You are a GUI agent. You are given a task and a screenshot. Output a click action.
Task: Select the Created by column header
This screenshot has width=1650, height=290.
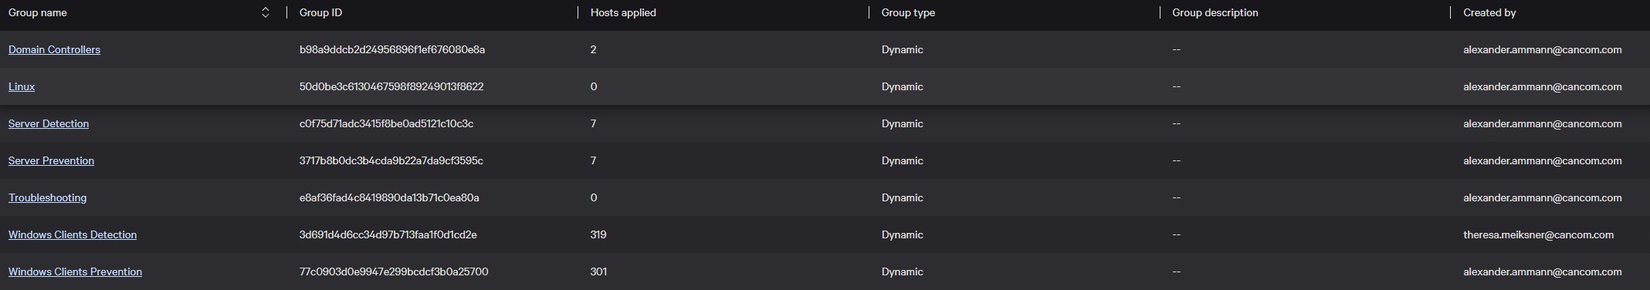click(x=1489, y=12)
